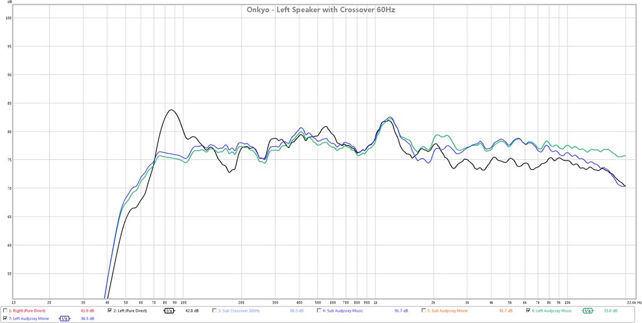Click the blue 1/6 smoothing icon for Left Audyssey Movie
Viewport: 642px width, 323px height.
[65, 319]
